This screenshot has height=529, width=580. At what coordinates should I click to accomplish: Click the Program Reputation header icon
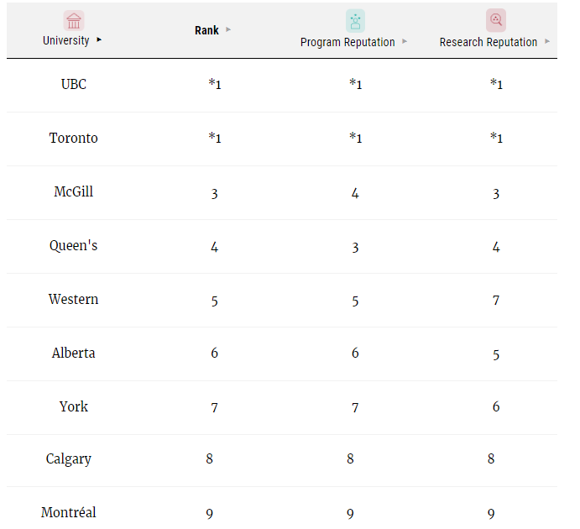click(355, 20)
